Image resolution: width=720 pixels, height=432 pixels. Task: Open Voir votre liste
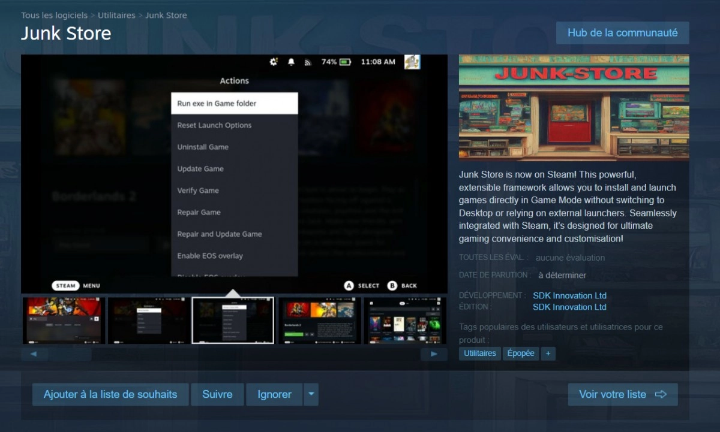(x=623, y=394)
